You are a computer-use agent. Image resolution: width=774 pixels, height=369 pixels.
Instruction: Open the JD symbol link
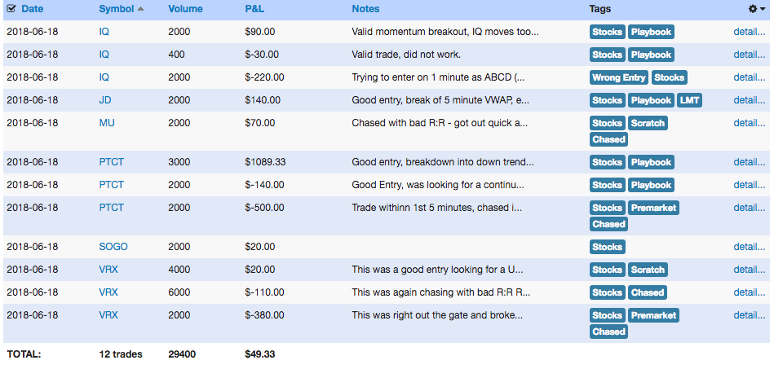tap(105, 100)
